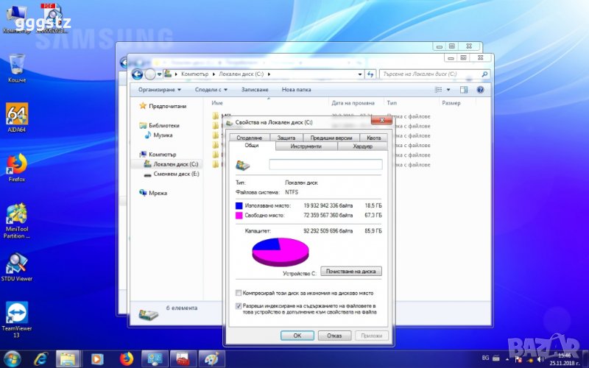The image size is (589, 368).
Task: Click the Internet Explorer taskbar icon
Action: coord(40,358)
